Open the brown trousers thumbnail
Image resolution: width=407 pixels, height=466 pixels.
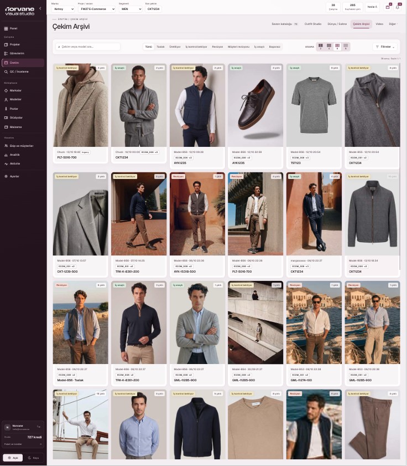click(x=372, y=424)
